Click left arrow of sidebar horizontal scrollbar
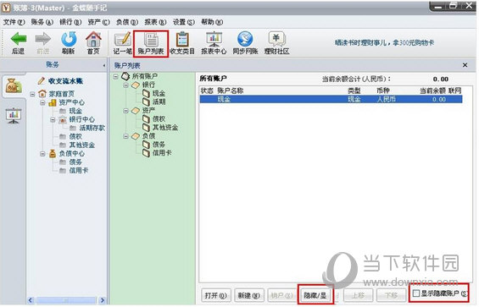Viewport: 479px width, 307px height. pos(31,300)
